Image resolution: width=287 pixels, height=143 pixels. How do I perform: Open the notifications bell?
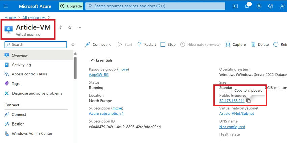click(x=247, y=6)
